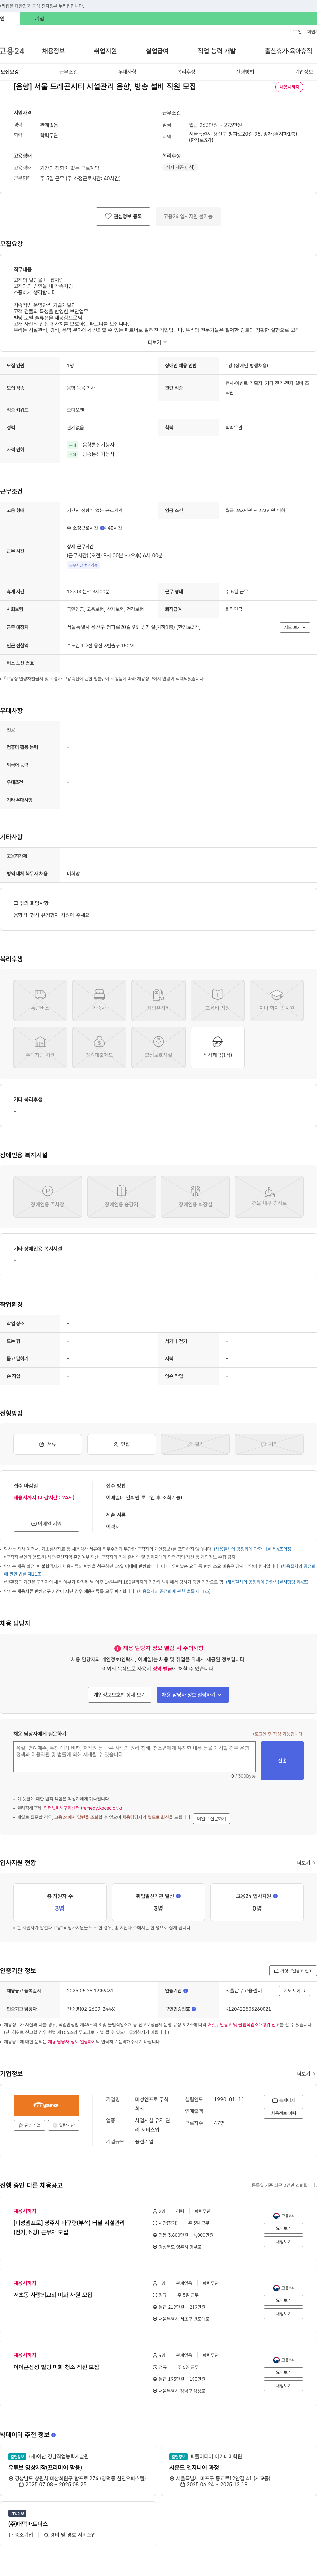
Task: Click info icon beside 주 소정근로시간
Action: coord(102,528)
